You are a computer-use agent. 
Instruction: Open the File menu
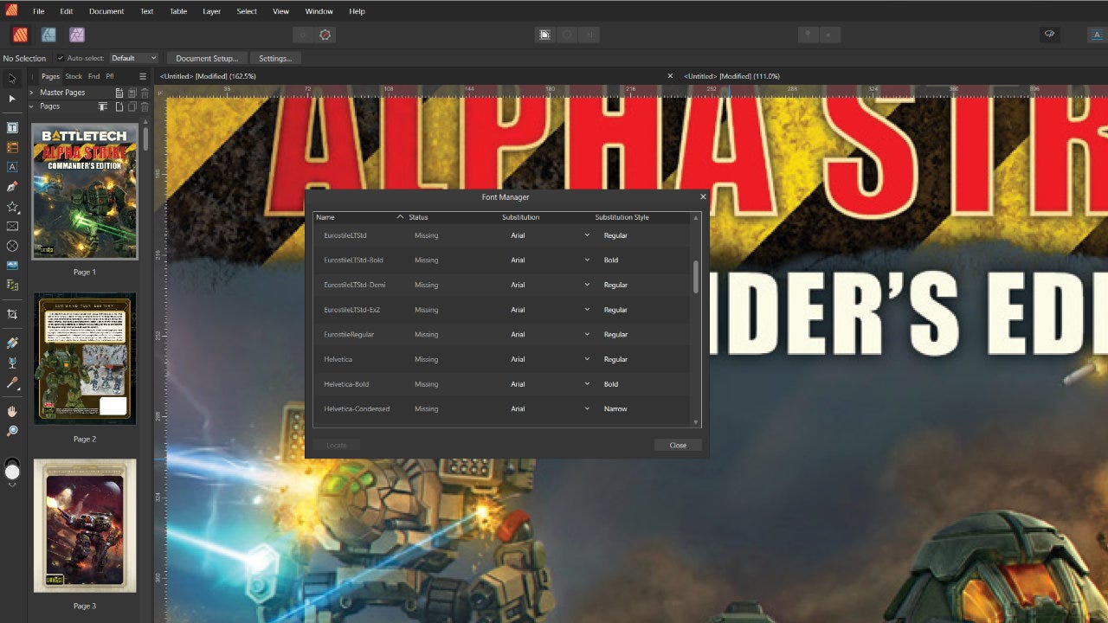pos(39,11)
